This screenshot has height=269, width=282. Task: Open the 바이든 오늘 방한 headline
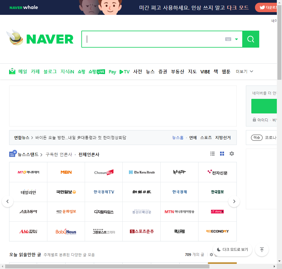[81, 138]
